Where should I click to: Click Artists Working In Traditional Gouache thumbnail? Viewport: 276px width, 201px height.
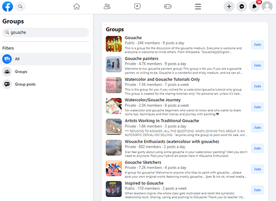click(114, 127)
